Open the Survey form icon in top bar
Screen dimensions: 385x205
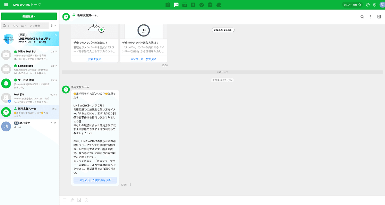210,5
